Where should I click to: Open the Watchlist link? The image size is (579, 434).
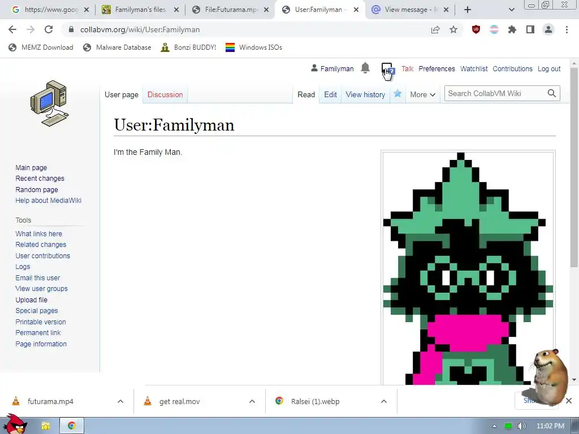click(x=474, y=68)
